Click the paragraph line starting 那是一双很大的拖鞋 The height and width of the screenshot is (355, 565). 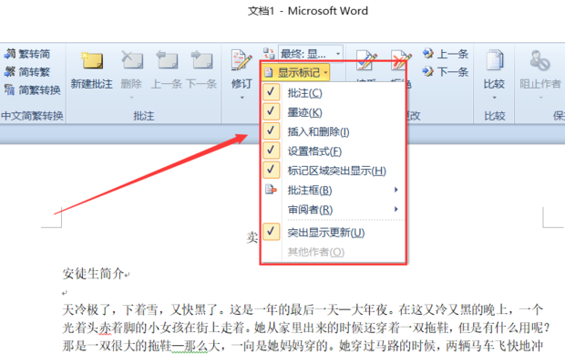point(303,346)
